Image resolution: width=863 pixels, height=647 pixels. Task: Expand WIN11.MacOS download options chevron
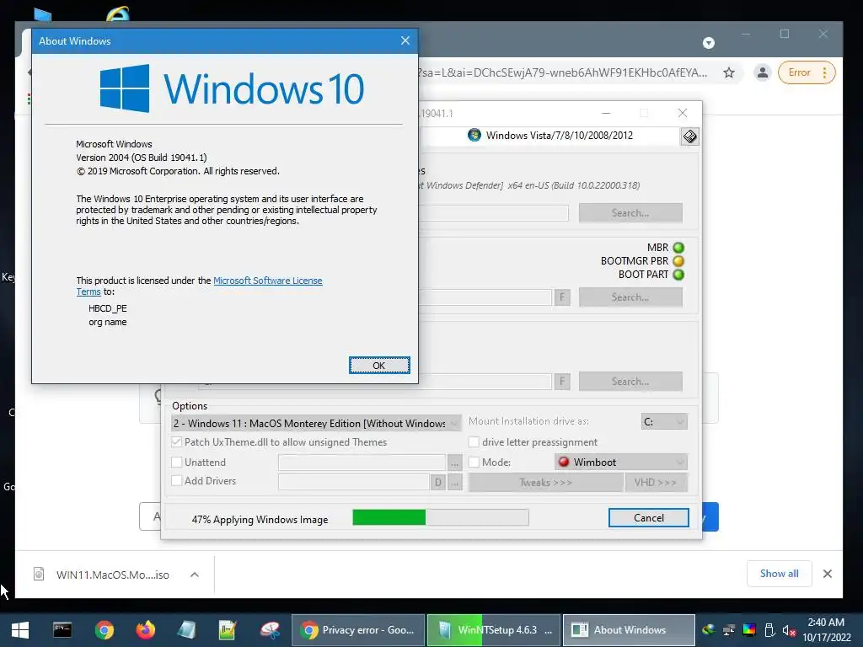coord(195,575)
